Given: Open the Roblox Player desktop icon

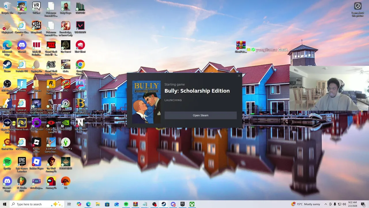Looking at the screenshot, I should click(36, 163).
